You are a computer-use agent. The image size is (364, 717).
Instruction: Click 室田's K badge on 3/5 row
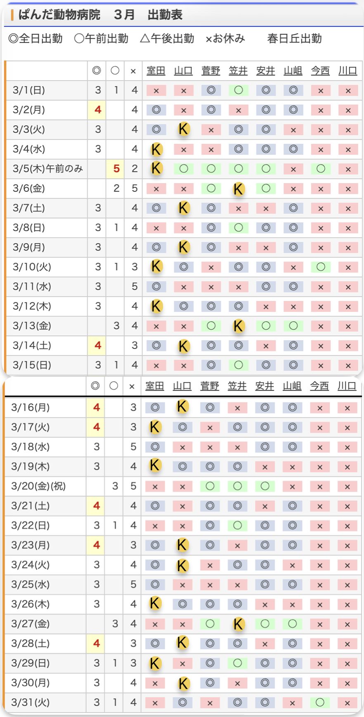pyautogui.click(x=156, y=168)
